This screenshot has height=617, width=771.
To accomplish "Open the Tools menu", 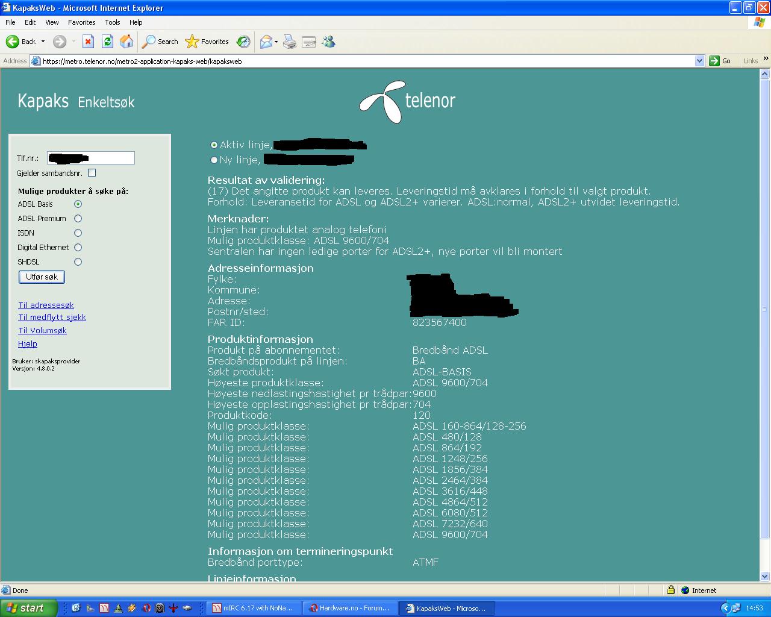I will (113, 22).
